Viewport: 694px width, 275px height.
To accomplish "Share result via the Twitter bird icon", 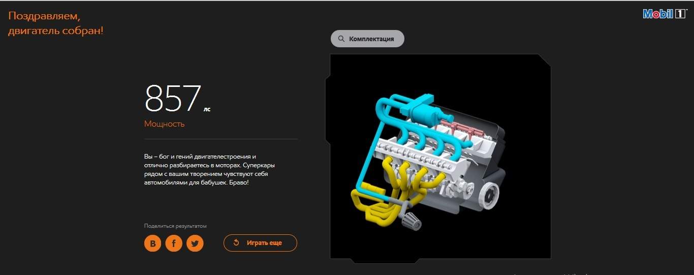I will 195,243.
